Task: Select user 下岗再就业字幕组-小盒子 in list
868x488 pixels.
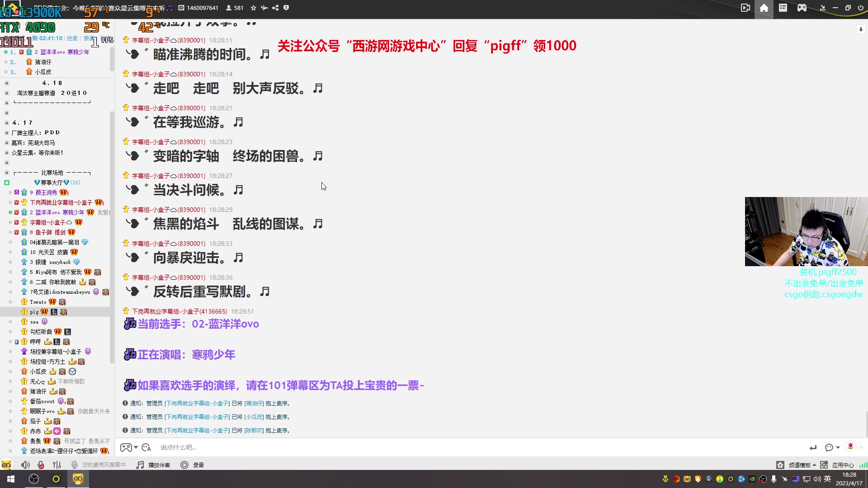Action: (61, 202)
